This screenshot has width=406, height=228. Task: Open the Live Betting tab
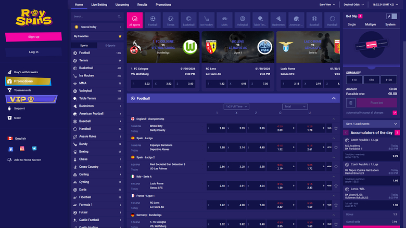(x=99, y=4)
